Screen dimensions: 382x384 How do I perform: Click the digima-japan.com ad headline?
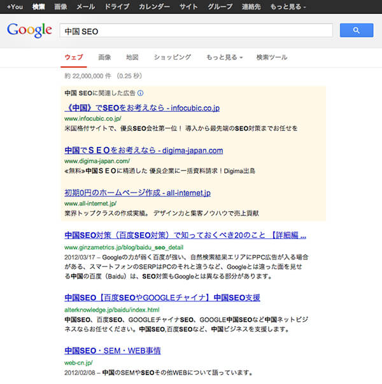(143, 150)
